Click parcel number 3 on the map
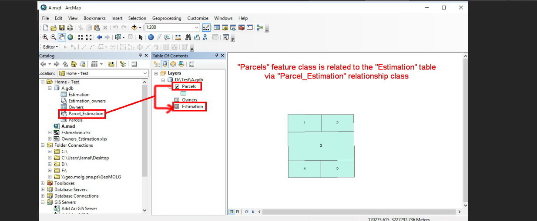Viewport: 537px width, 221px height. point(321,145)
